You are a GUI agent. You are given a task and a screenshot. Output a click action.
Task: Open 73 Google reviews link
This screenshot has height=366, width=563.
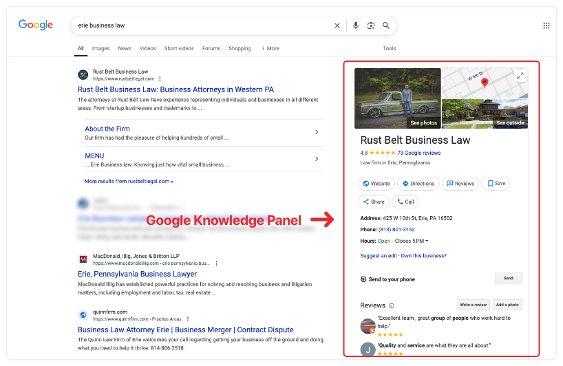point(418,153)
